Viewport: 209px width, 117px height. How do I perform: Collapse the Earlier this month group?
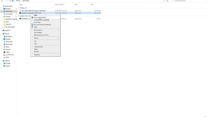pyautogui.click(x=19, y=16)
